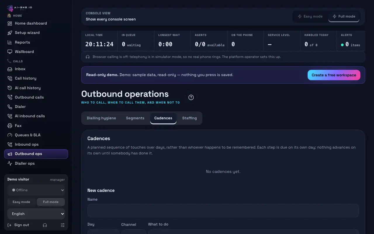This screenshot has height=234, width=374.
Task: Open the Inbox tray icon
Action: click(x=10, y=69)
